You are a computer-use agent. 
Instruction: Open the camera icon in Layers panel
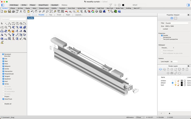point(172,73)
